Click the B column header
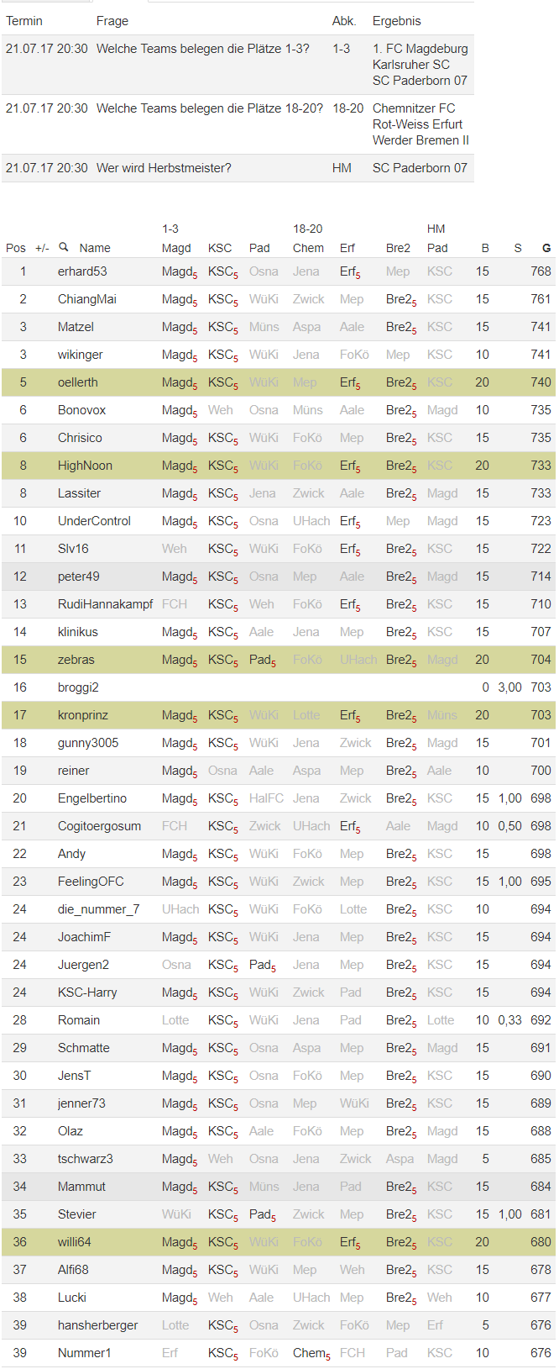559x1369 pixels. 484,248
